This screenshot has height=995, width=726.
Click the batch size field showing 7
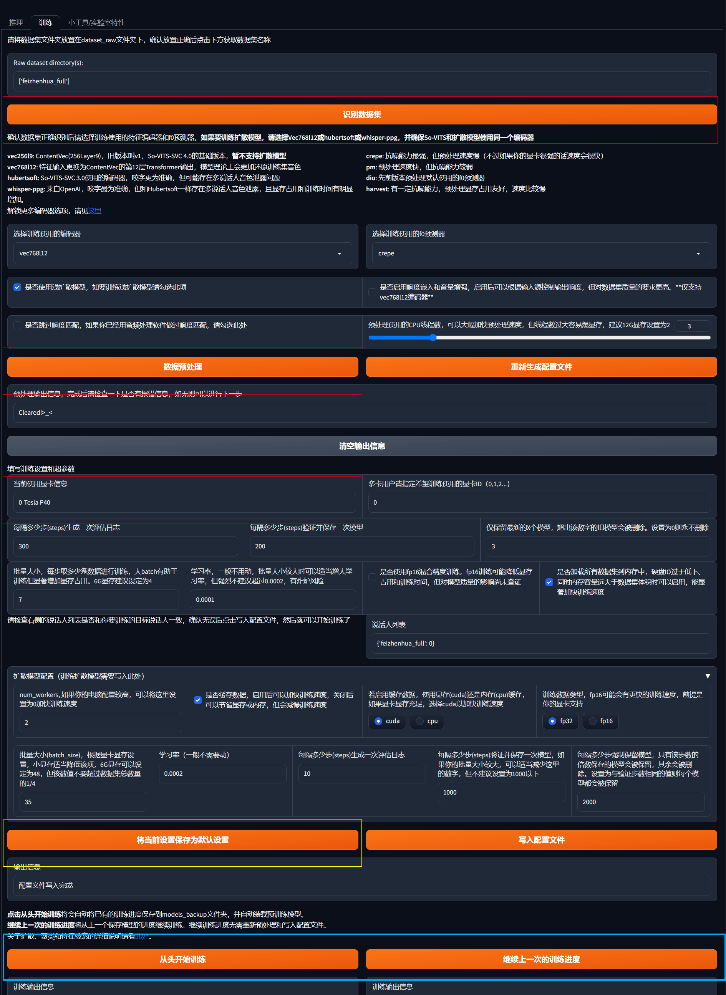tap(96, 599)
